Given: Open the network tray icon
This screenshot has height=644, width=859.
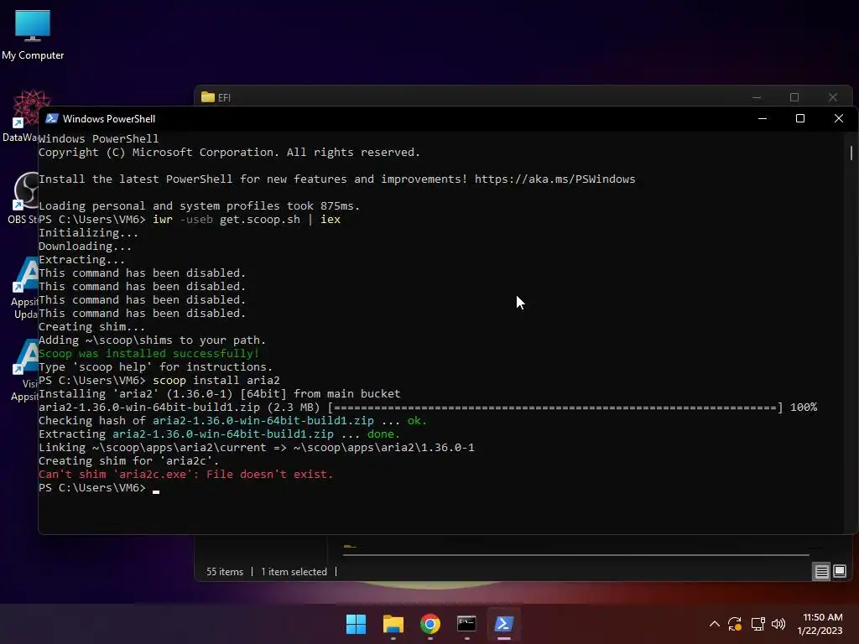Looking at the screenshot, I should click(x=757, y=624).
